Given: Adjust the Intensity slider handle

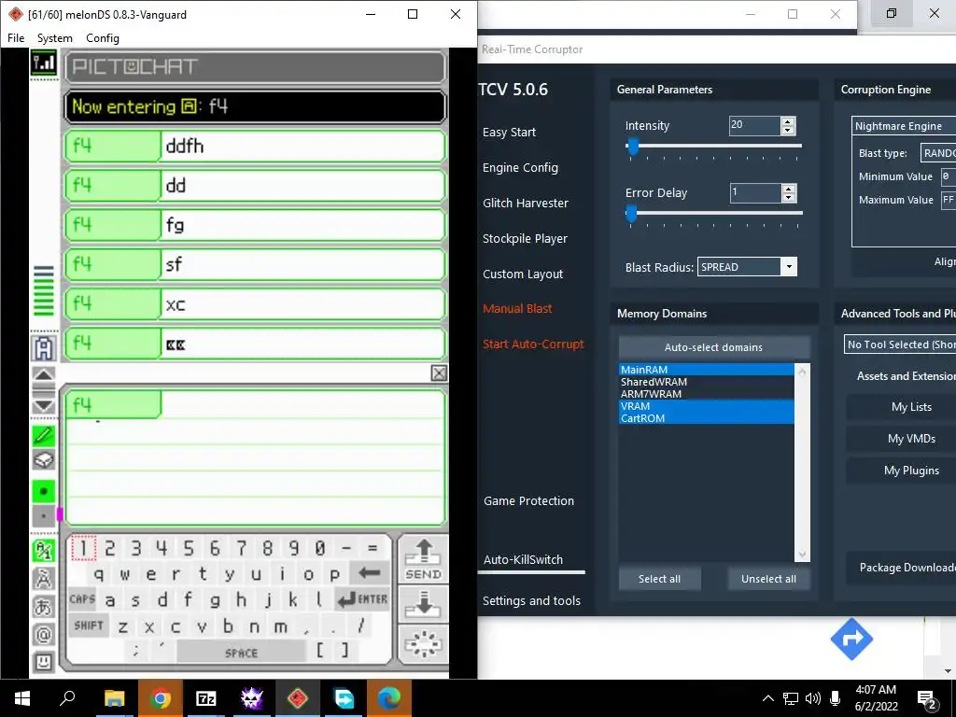Looking at the screenshot, I should (x=633, y=147).
